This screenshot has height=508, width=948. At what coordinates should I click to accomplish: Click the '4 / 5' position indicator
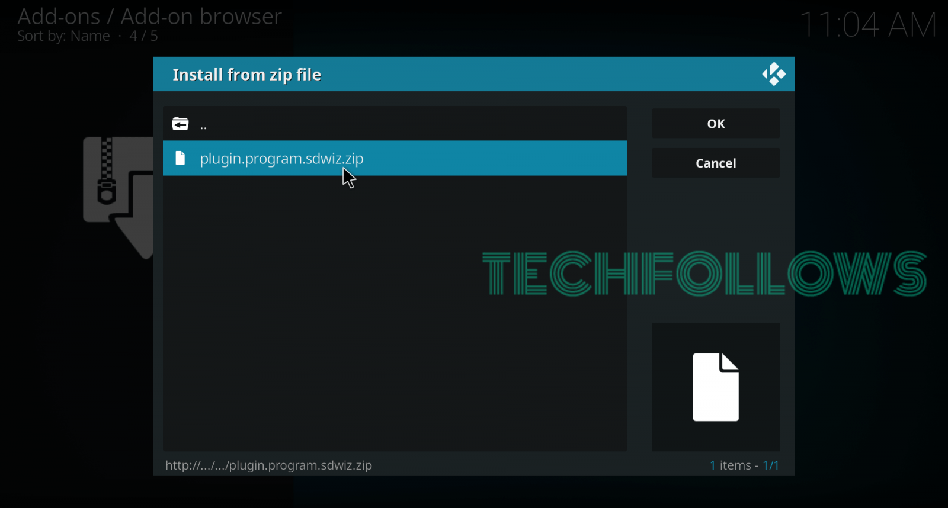143,36
